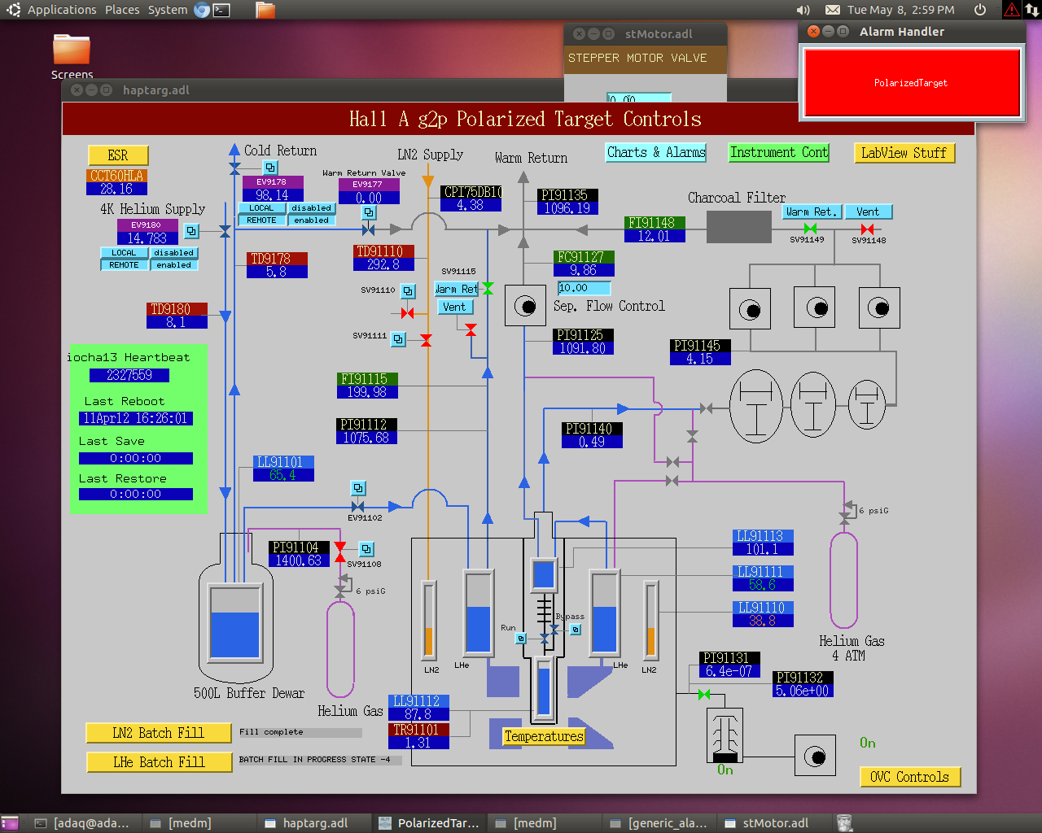
Task: Click left LHe blue level bar
Action: [x=479, y=612]
